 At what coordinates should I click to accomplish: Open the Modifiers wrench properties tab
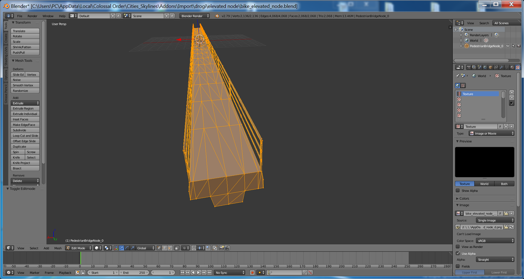pyautogui.click(x=501, y=67)
